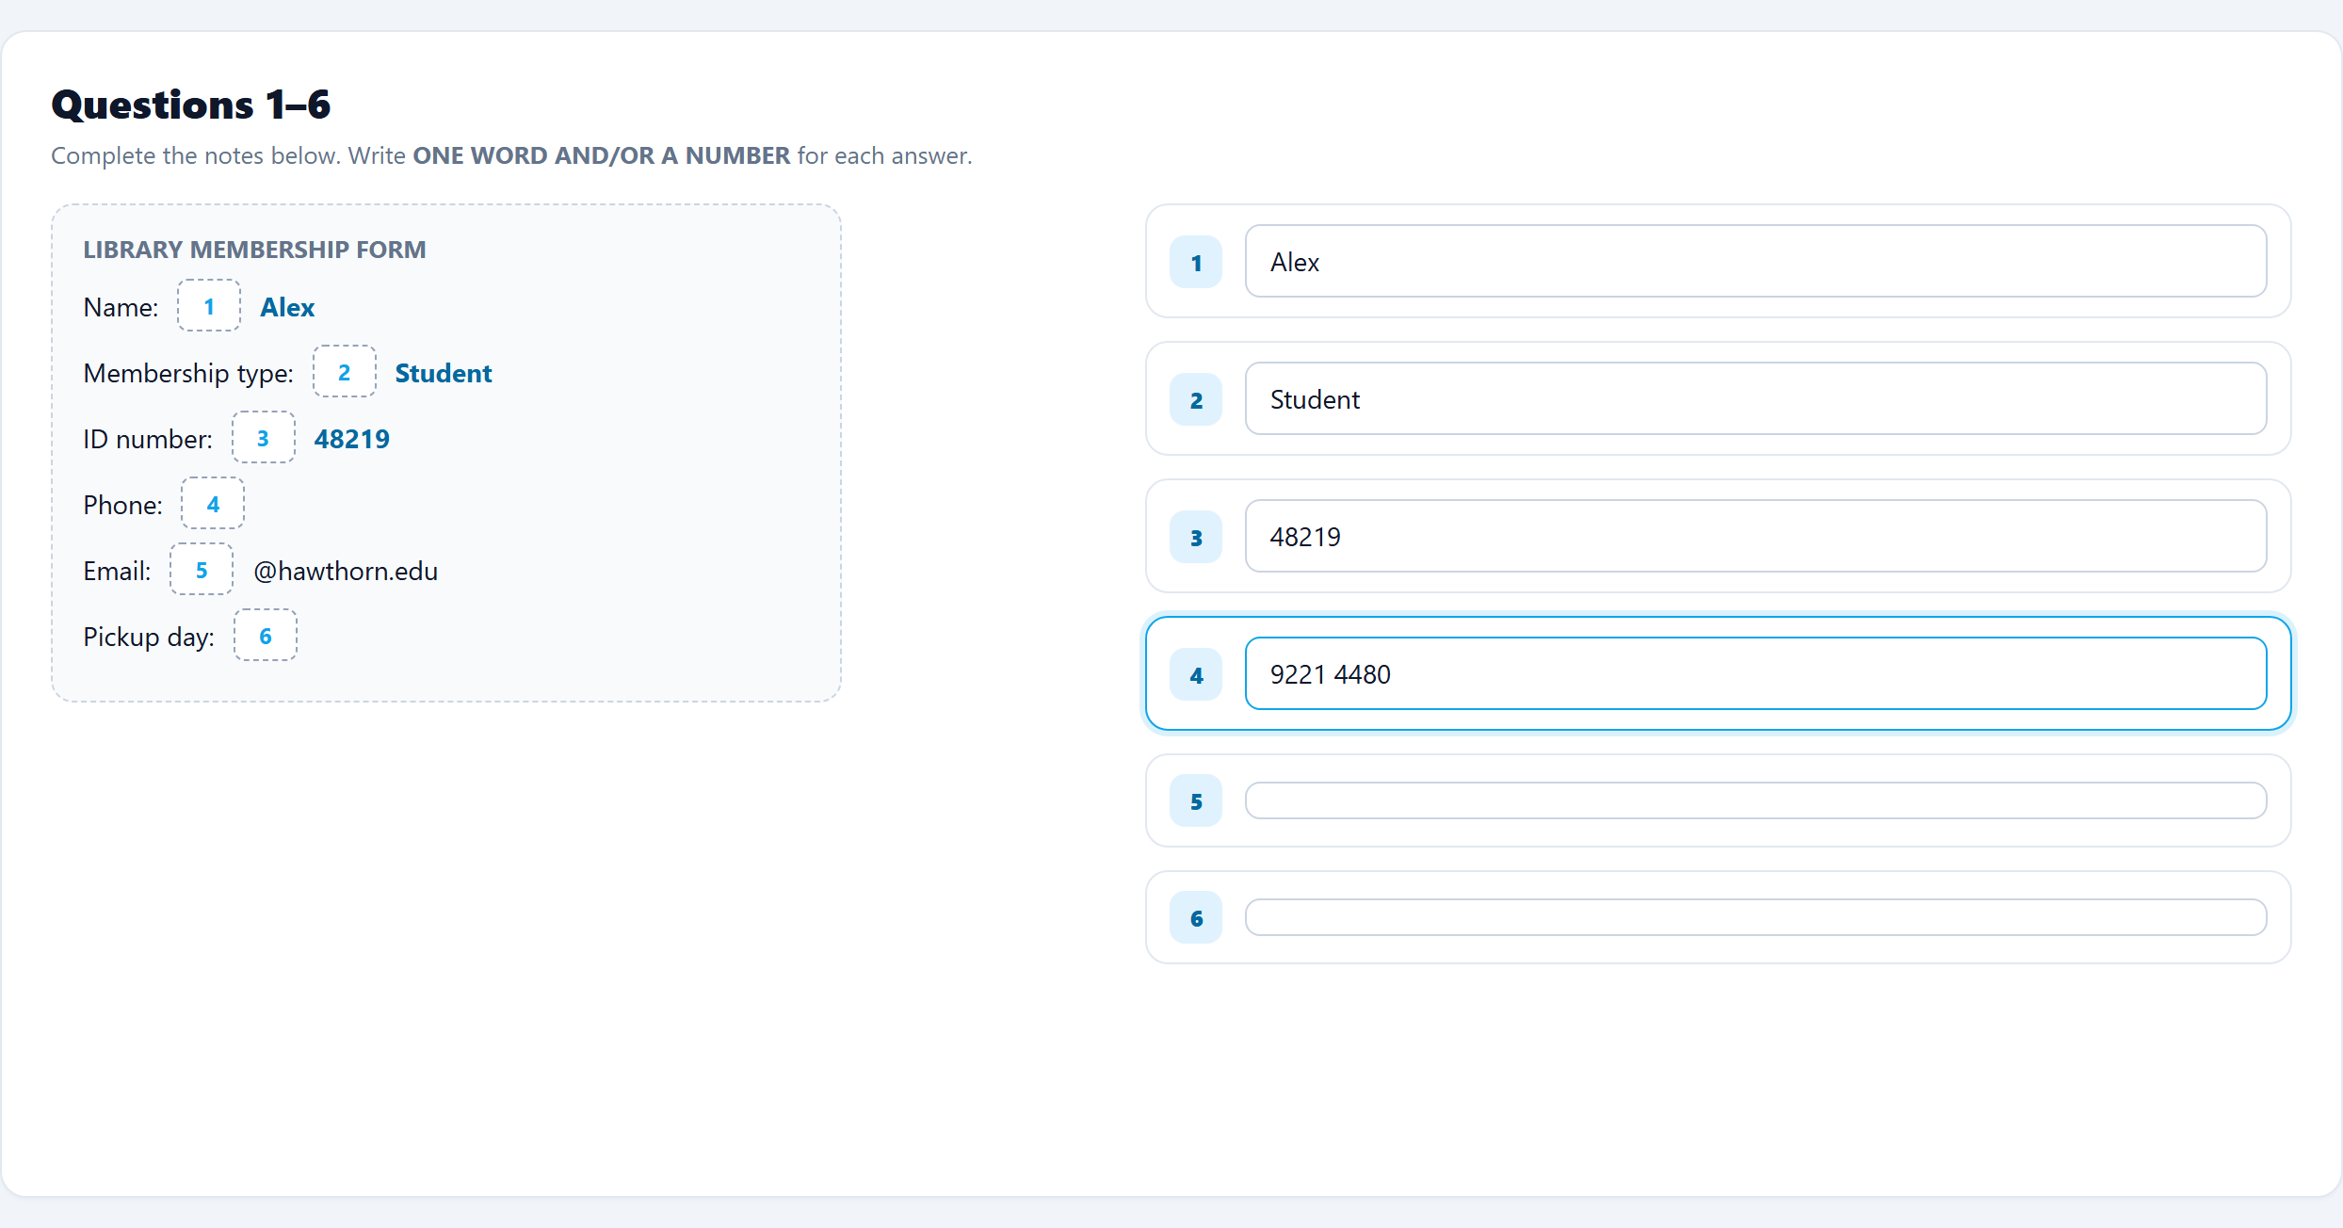The height and width of the screenshot is (1228, 2343).
Task: Focus the answer 3 field showing 48219
Action: point(1755,536)
